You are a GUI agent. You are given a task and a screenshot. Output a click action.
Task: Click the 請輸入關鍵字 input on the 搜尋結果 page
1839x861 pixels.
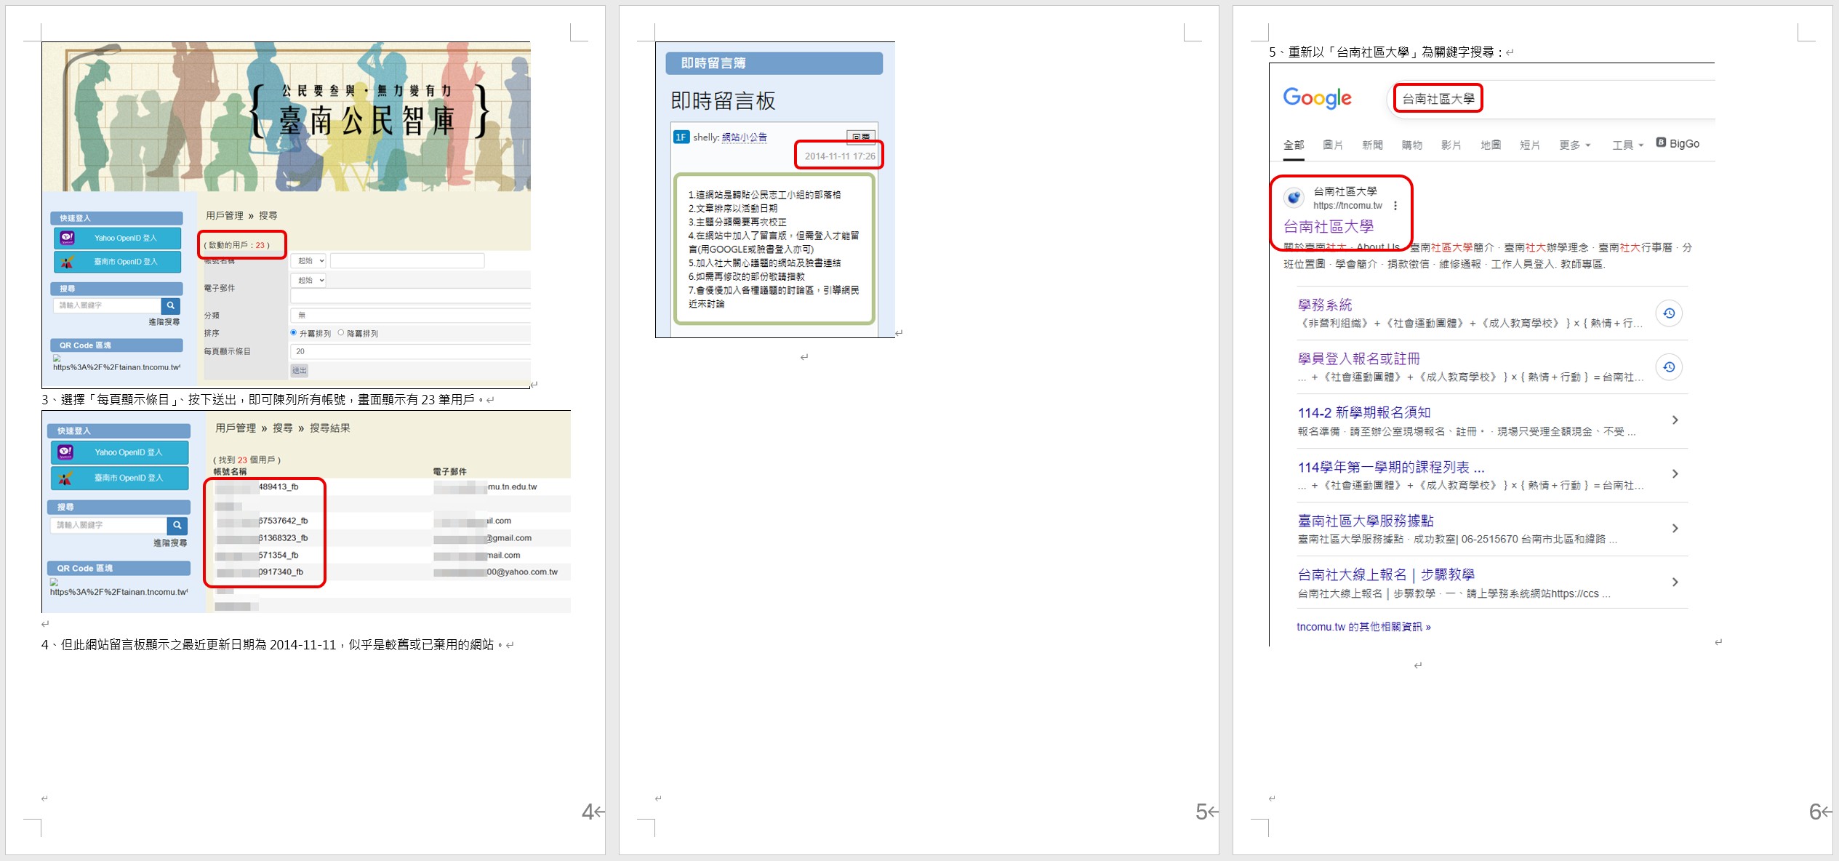click(109, 525)
